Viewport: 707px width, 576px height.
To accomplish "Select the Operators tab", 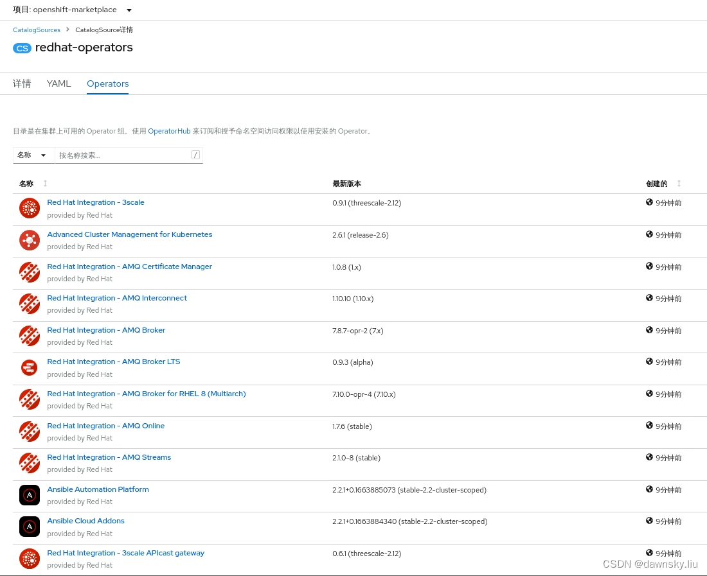I will click(x=108, y=83).
